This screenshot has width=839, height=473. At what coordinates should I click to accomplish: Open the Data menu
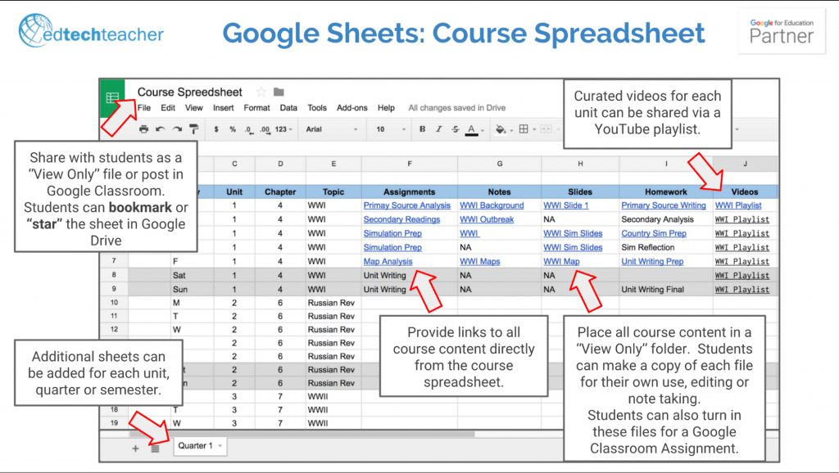[x=288, y=107]
